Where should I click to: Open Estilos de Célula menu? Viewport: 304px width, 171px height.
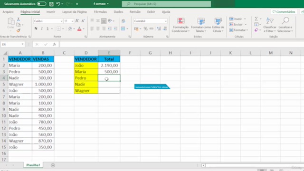coord(218,25)
